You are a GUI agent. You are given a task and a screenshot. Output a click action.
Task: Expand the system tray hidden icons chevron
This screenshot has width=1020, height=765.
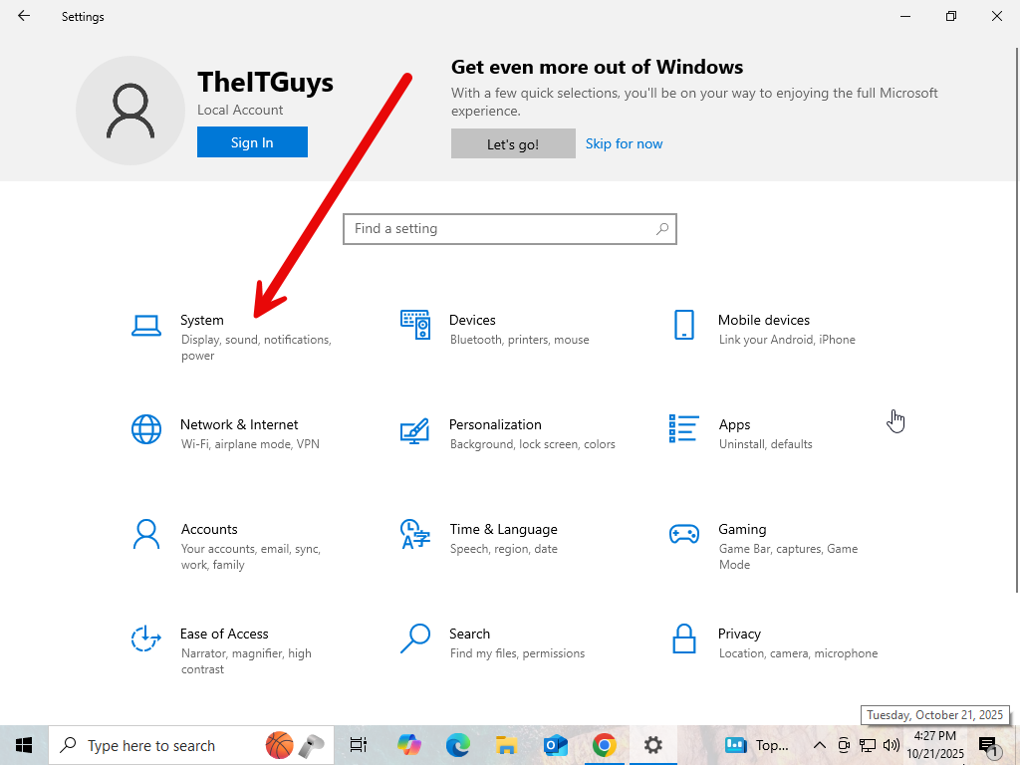point(820,745)
